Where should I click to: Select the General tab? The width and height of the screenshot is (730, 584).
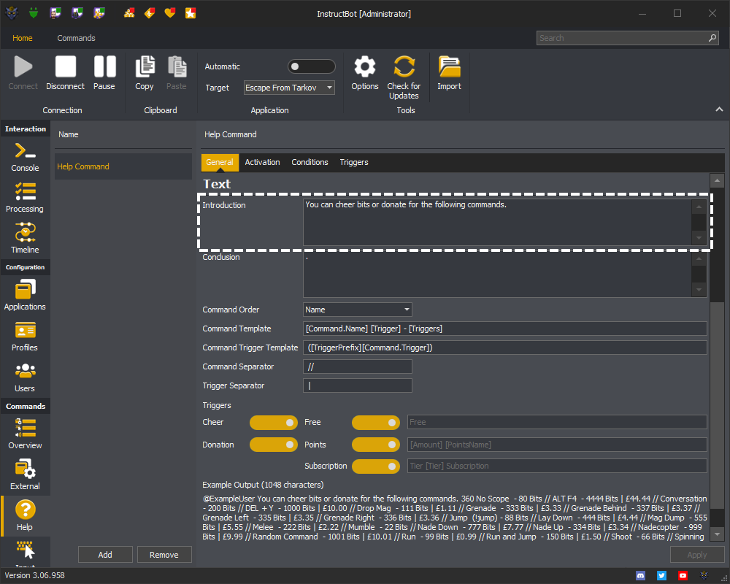[220, 162]
